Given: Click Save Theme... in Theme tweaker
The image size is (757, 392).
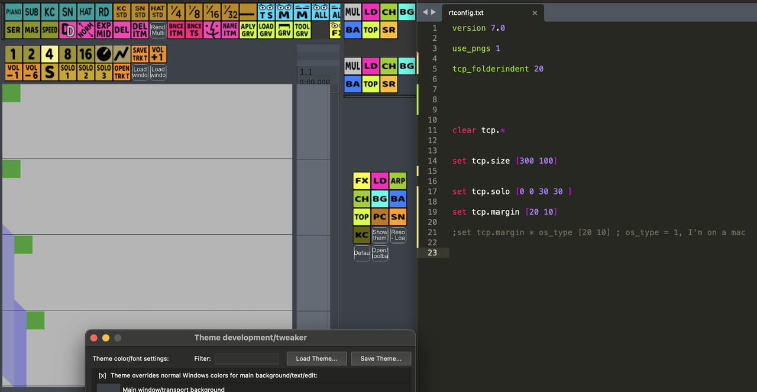Looking at the screenshot, I should click(381, 358).
